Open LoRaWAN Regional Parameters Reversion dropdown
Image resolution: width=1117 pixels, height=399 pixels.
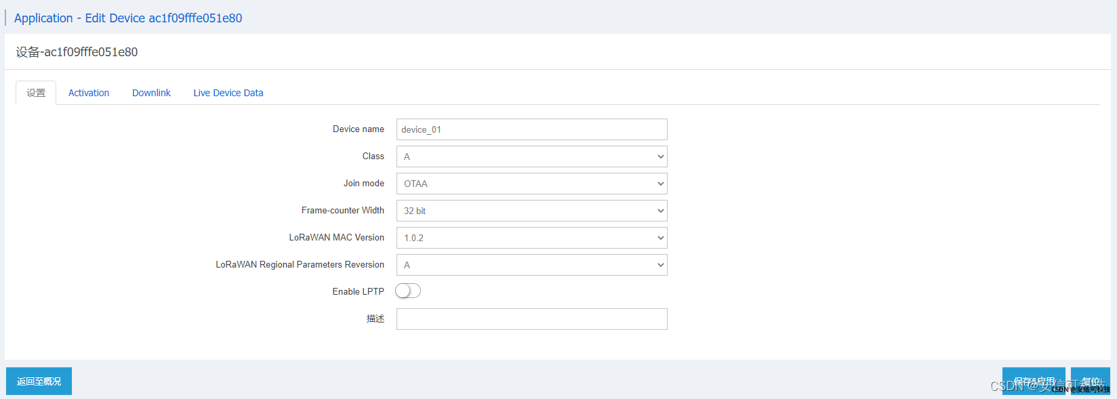[x=531, y=265]
